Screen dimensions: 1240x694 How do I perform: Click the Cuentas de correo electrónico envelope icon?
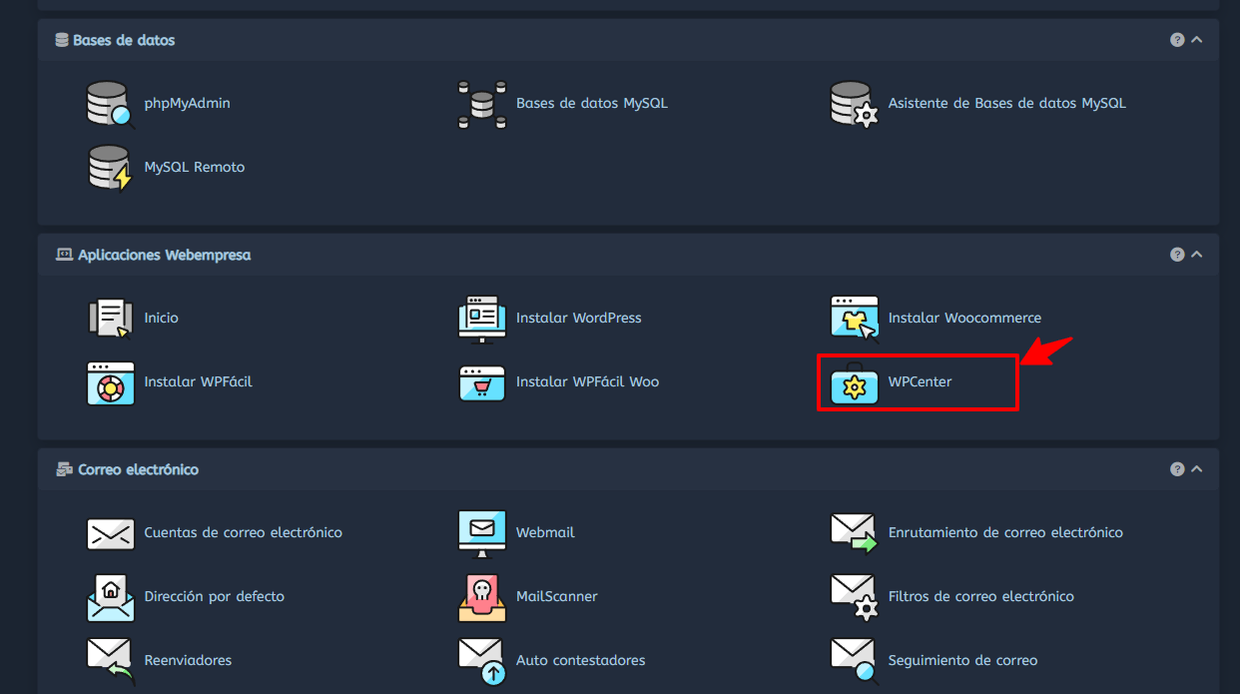pos(110,533)
